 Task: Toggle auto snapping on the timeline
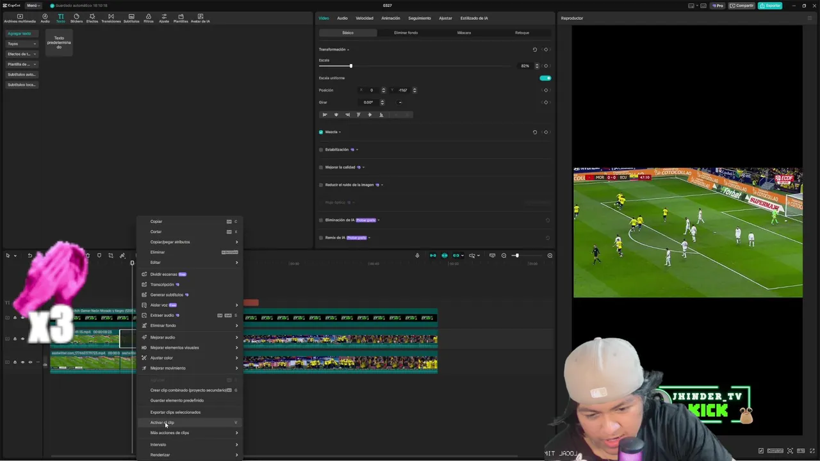[x=445, y=255]
